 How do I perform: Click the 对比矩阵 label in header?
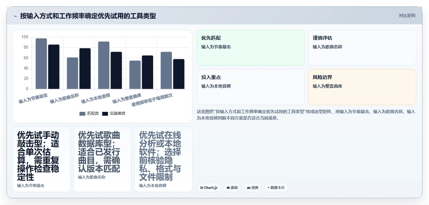(407, 15)
